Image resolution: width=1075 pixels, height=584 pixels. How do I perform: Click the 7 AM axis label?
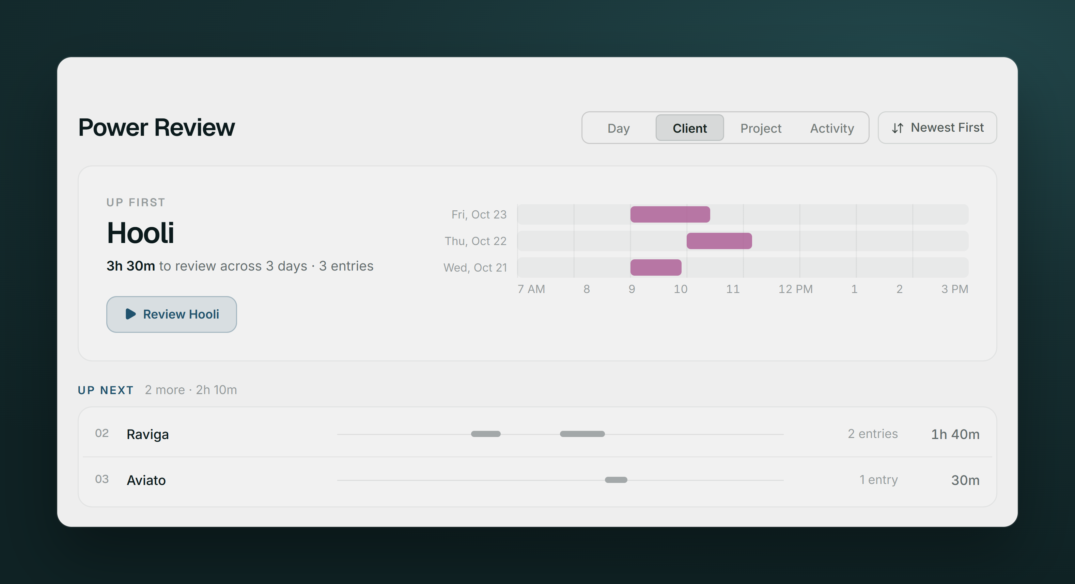click(x=531, y=289)
